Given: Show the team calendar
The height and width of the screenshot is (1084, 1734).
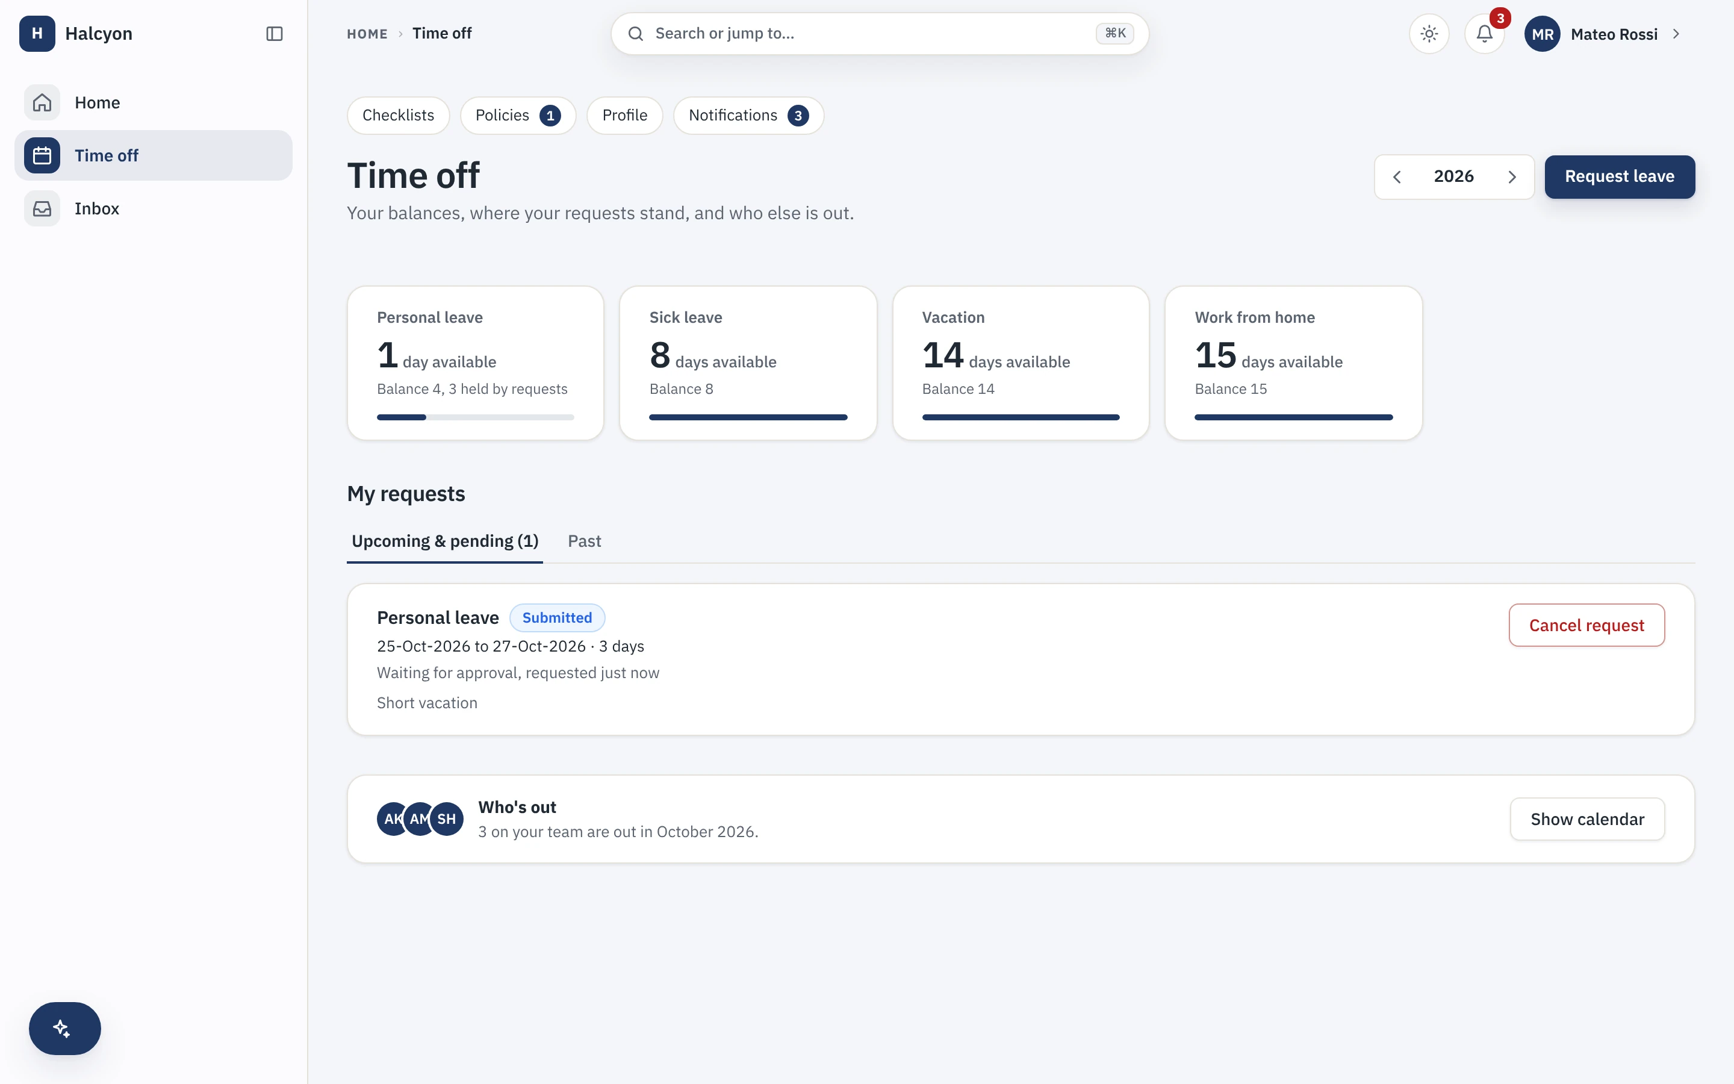Looking at the screenshot, I should click(1587, 819).
